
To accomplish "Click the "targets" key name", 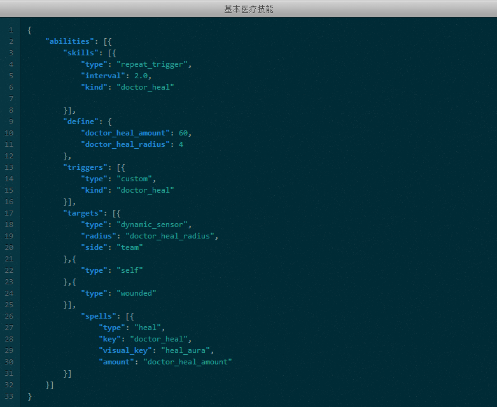I will [x=82, y=213].
